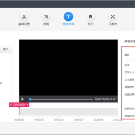The image size is (135, 135).
Task: Click the 特效字幕 T icon
Action: click(68, 16)
